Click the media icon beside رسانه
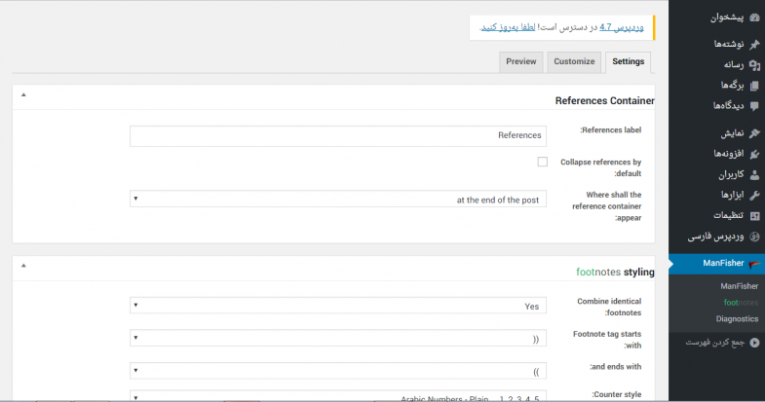 (x=754, y=65)
